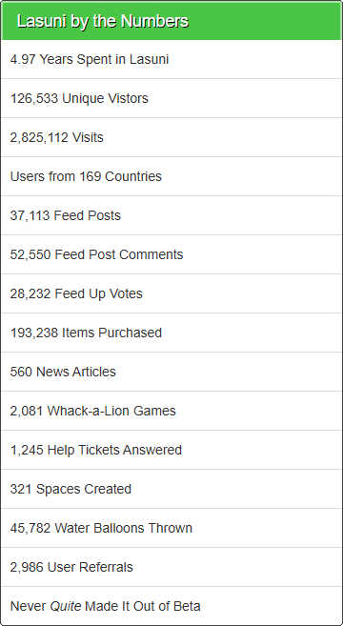Click the 2,081 Whack-a-Lion Games row
343x626 pixels.
pyautogui.click(x=171, y=412)
